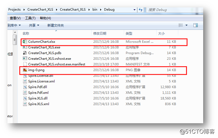Select the file name CreateChart_XLS.pdb
Viewport: 218px width, 138px height.
[45, 53]
